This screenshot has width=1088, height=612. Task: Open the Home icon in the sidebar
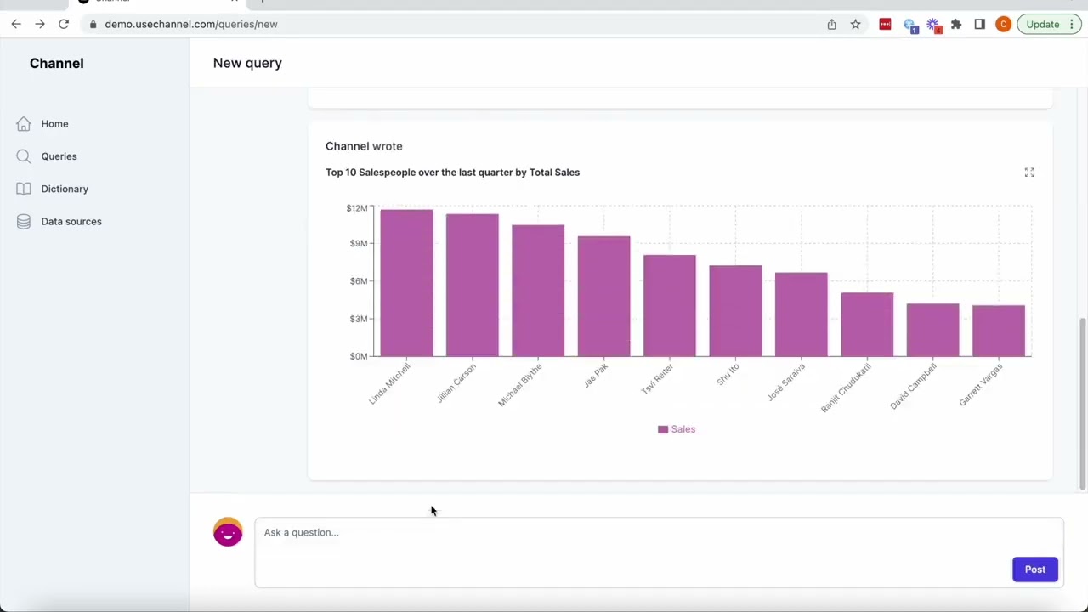23,123
